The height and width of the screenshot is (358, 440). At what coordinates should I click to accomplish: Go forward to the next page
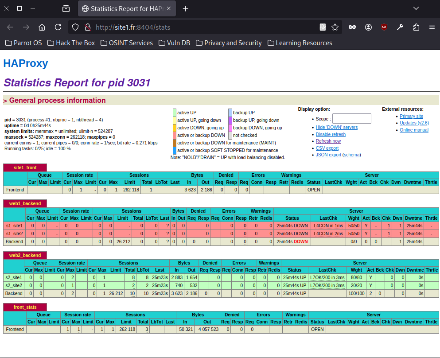[26, 27]
